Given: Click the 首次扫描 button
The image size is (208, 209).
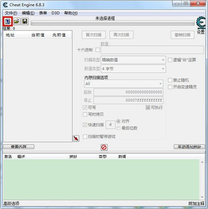Looking at the screenshot, I should point(94,35).
